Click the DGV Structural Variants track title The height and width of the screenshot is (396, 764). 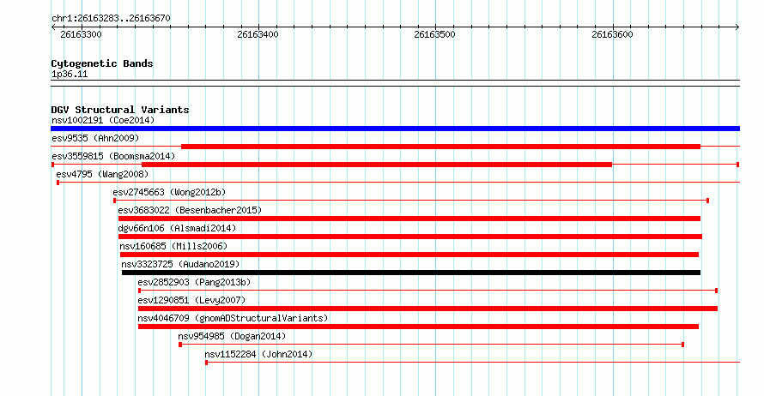120,110
